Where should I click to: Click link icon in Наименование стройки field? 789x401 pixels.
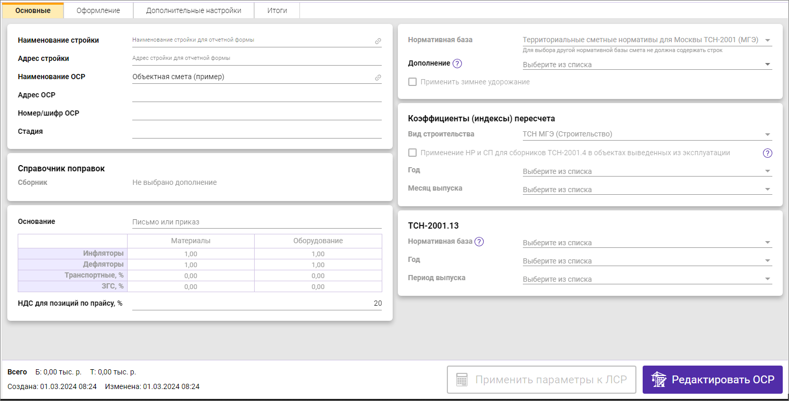point(378,41)
